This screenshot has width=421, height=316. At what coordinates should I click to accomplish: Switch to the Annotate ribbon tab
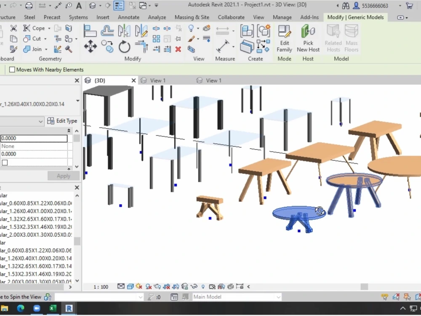coord(128,17)
